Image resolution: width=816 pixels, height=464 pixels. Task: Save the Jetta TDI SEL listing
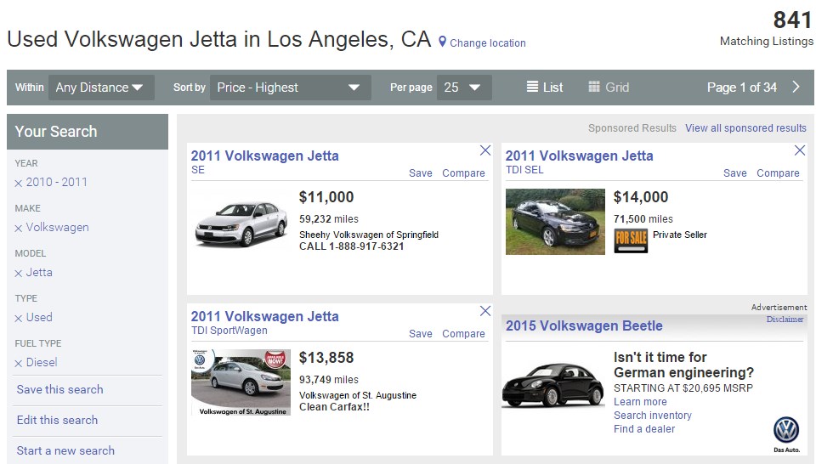tap(734, 173)
